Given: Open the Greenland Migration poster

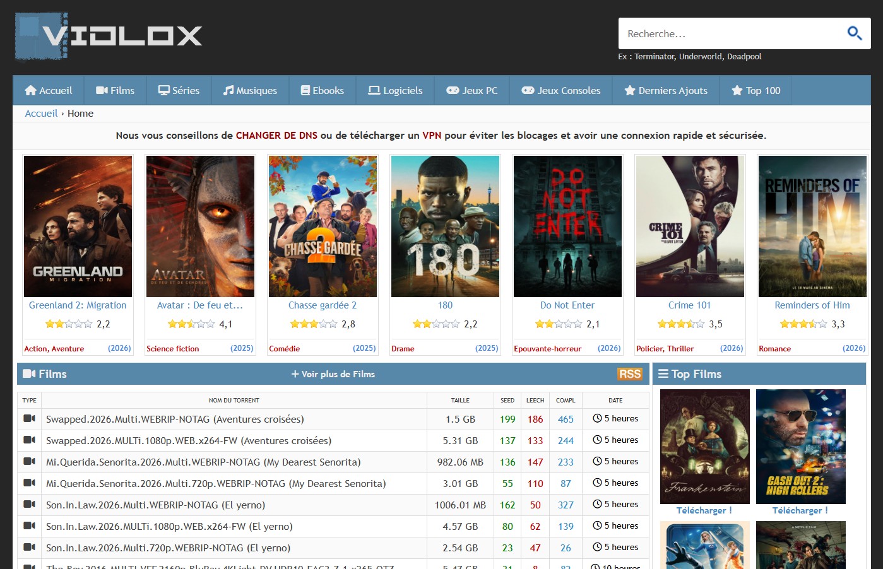Looking at the screenshot, I should pyautogui.click(x=78, y=226).
